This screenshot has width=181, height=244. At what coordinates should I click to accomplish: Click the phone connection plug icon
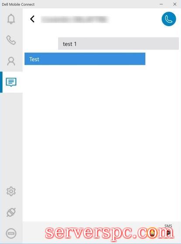11,212
